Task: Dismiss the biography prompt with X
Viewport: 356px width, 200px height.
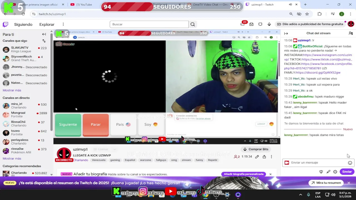Action: tap(270, 174)
